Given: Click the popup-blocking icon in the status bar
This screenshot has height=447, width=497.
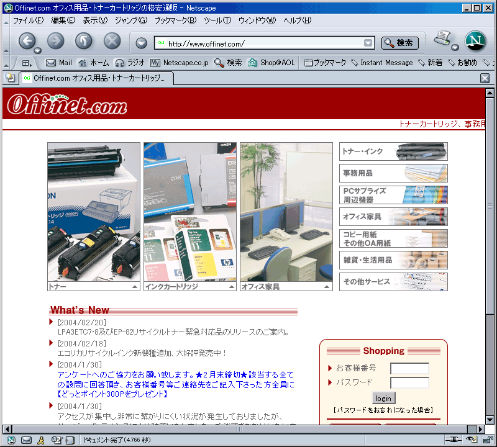Looking at the screenshot, I should pos(472,440).
